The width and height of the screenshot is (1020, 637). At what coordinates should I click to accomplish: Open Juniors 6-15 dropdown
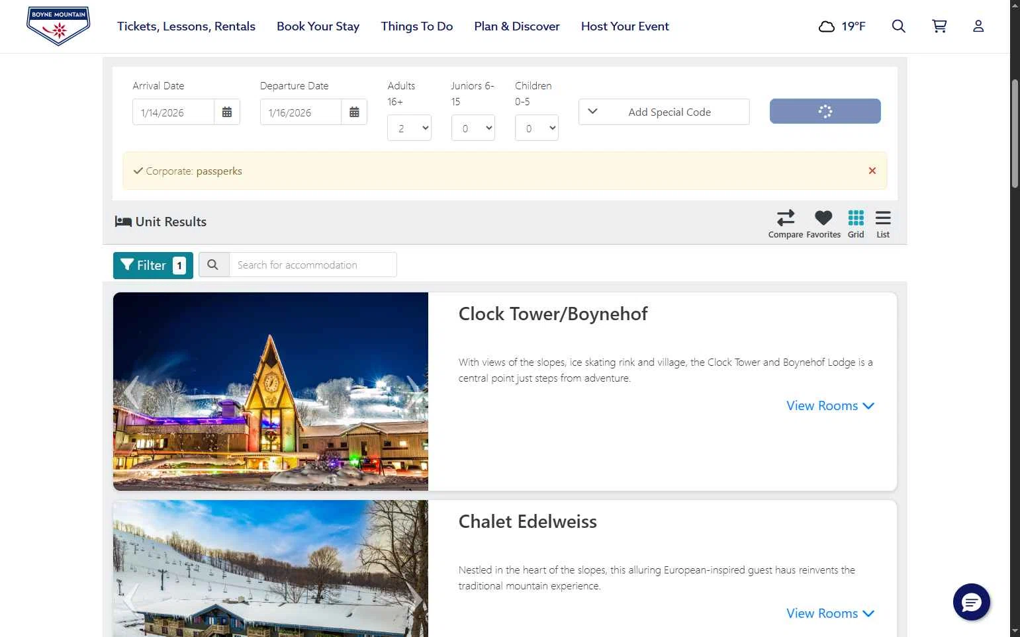click(473, 128)
